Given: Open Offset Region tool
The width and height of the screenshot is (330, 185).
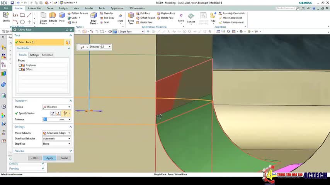Looking at the screenshot, I should [146, 18].
